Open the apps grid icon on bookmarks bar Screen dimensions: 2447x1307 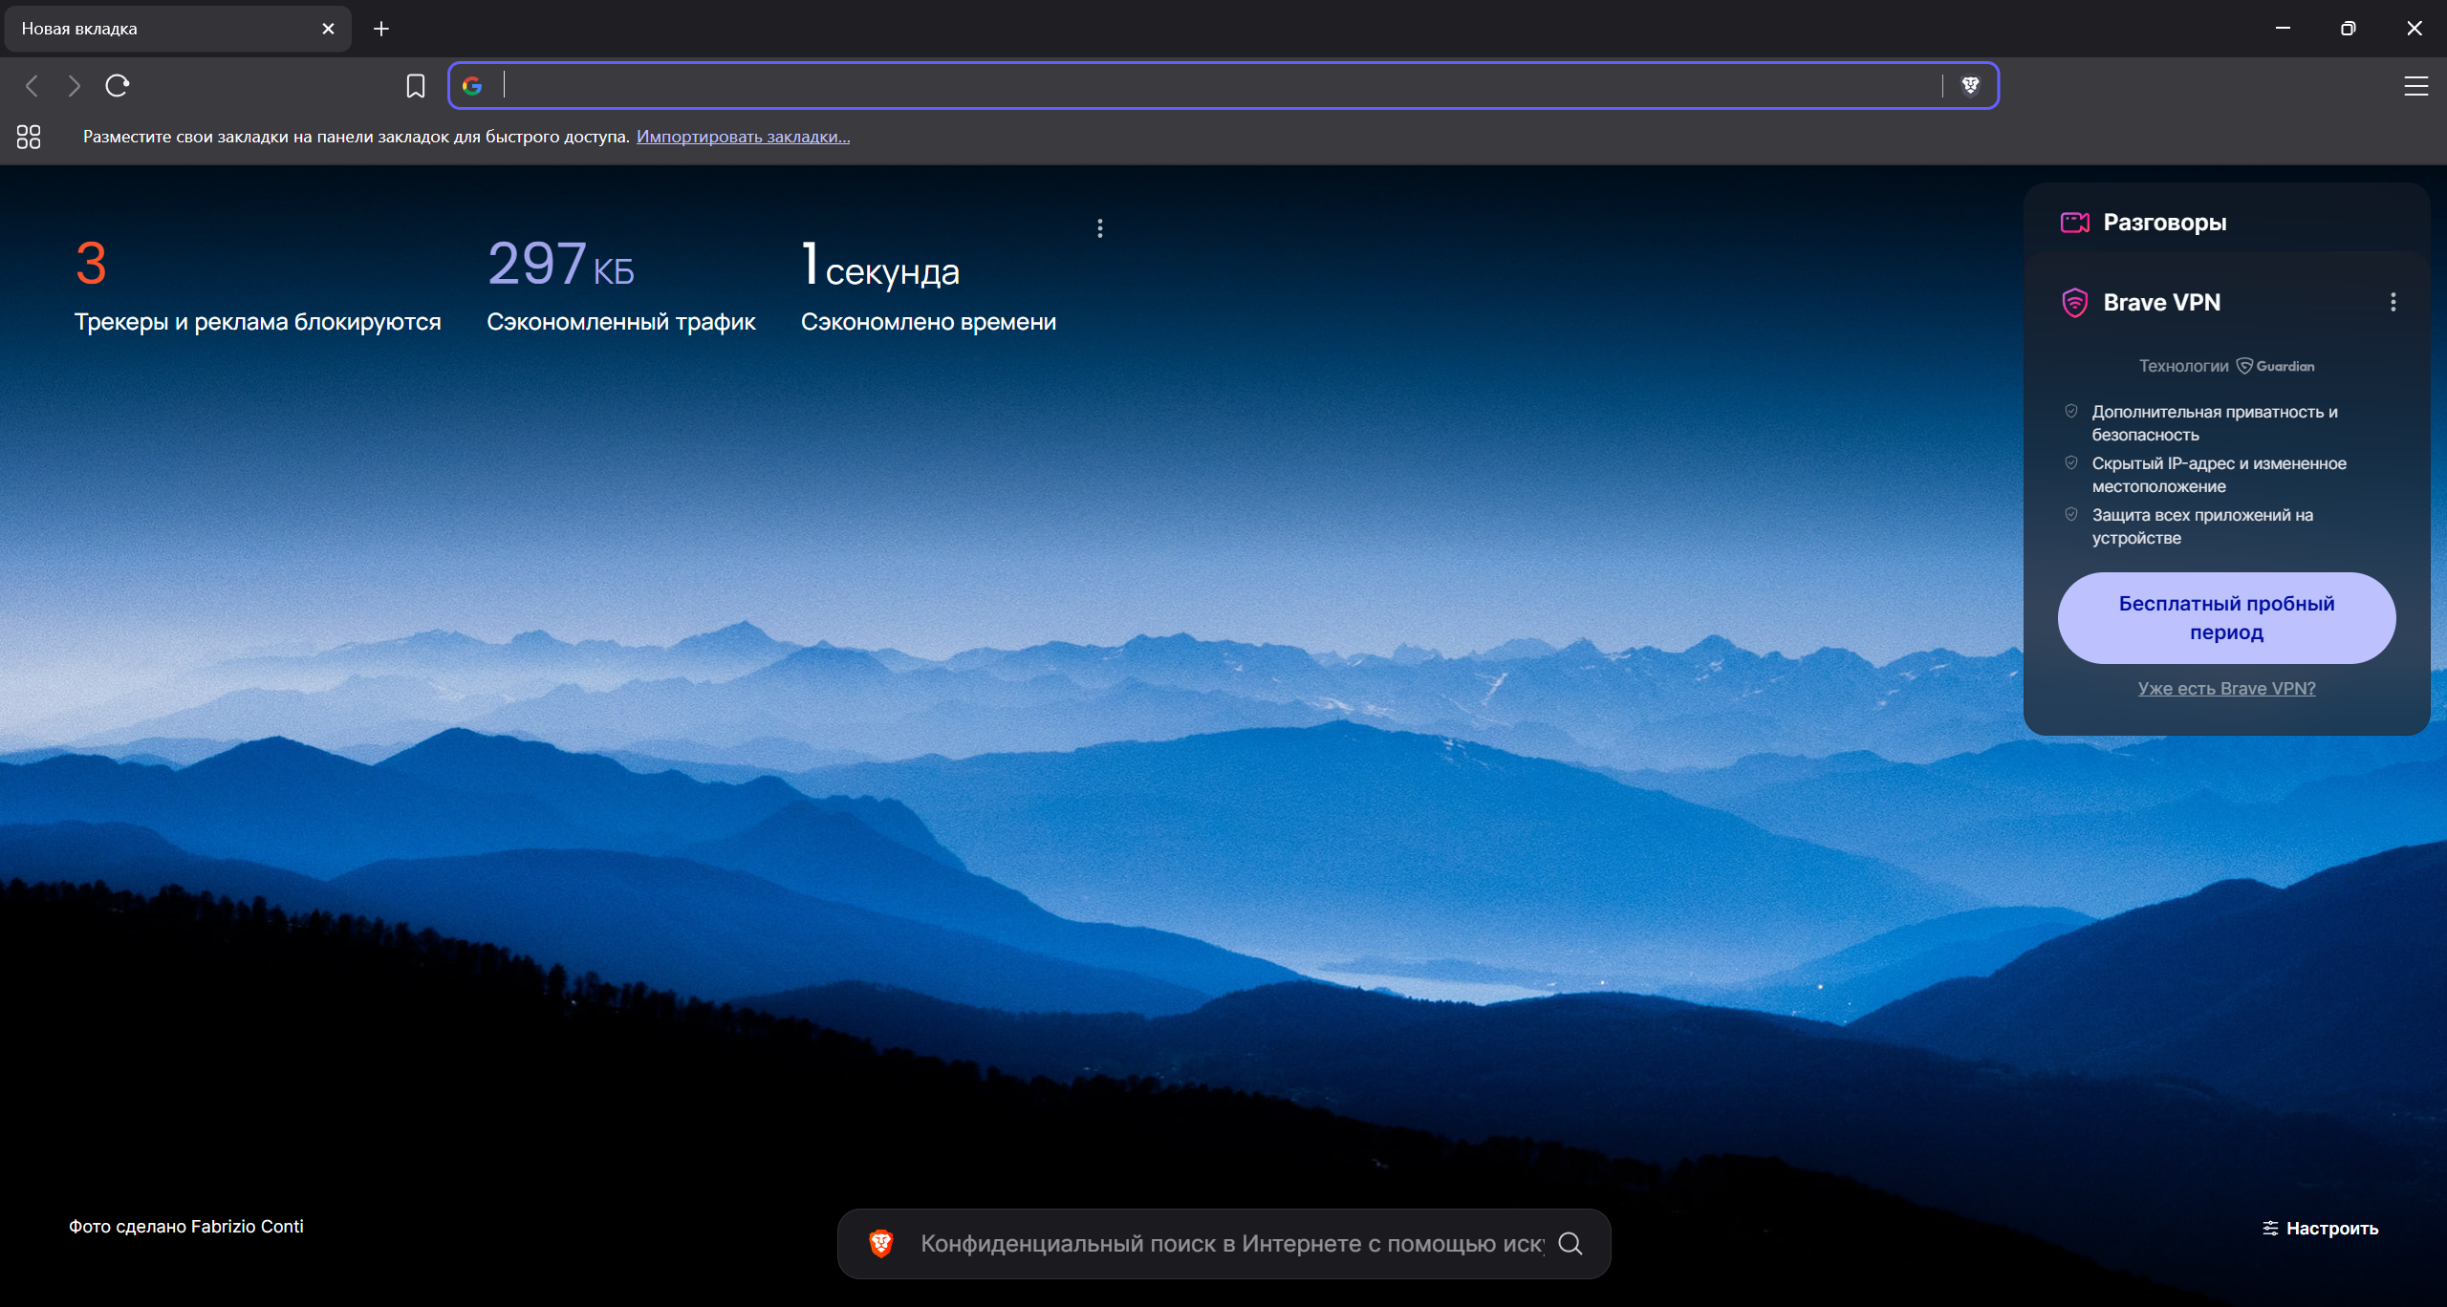(29, 137)
